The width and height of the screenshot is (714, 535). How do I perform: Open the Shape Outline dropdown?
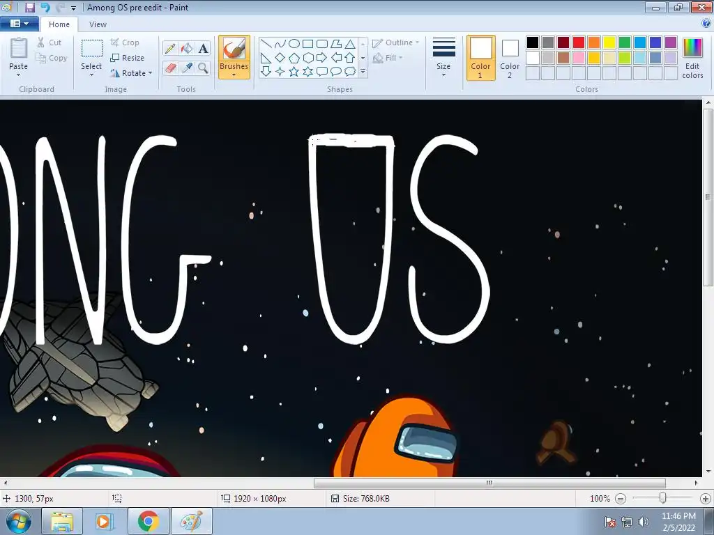point(395,42)
